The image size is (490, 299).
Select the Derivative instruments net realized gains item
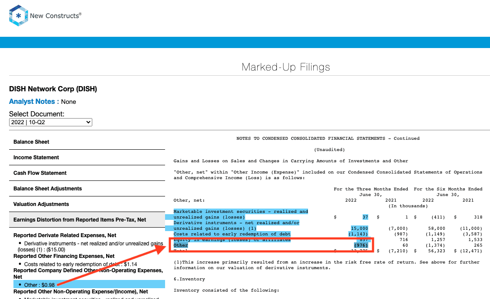90,247
